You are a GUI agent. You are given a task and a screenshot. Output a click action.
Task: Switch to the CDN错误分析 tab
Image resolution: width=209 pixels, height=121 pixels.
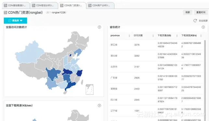click(44, 5)
